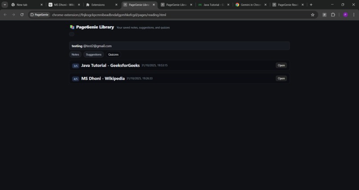Image resolution: width=359 pixels, height=190 pixels.
Task: Open the Chrome three-dot menu
Action: coord(354,15)
